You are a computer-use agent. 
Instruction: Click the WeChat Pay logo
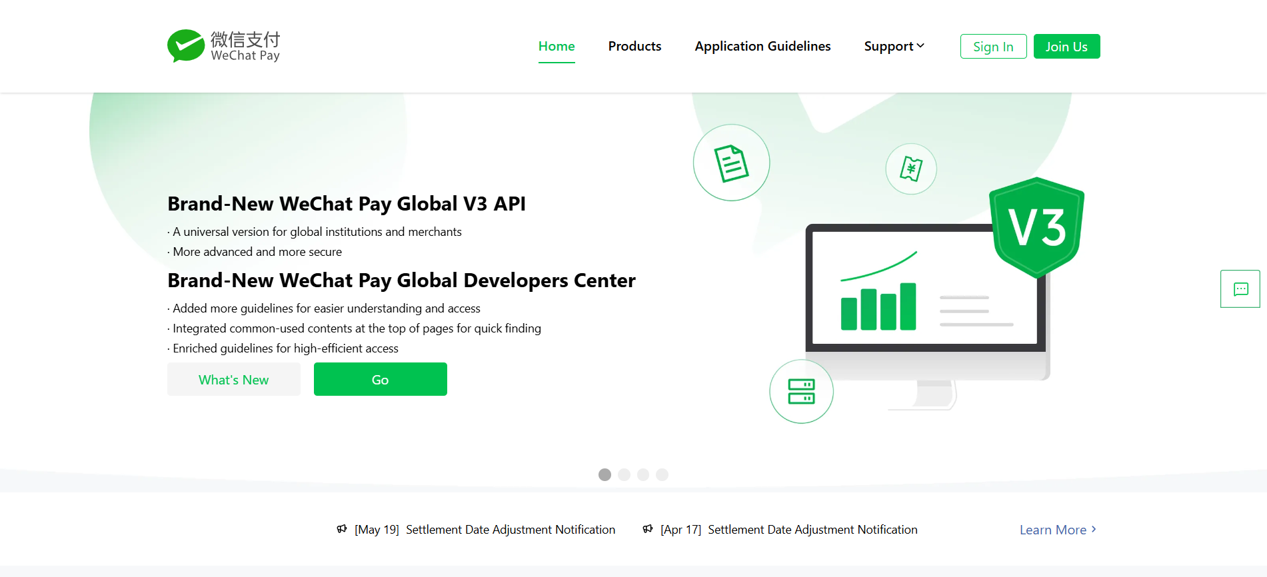223,46
